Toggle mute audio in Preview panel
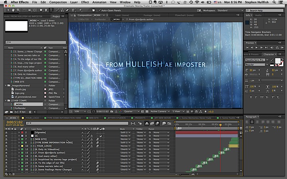The width and height of the screenshot is (287, 179). (x=272, y=47)
